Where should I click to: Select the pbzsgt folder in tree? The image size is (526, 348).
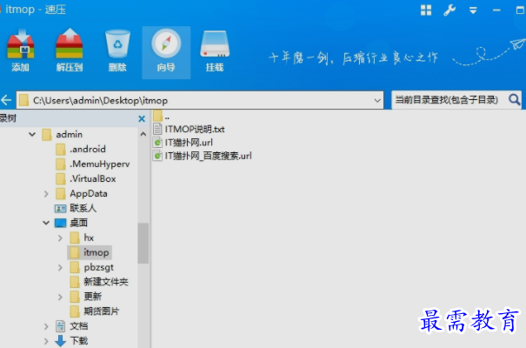92,267
